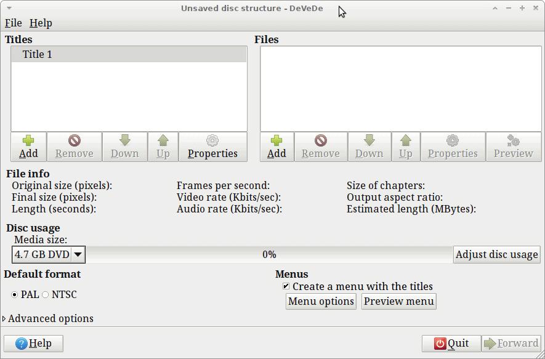The image size is (545, 359).
Task: Open the File menu
Action: [12, 23]
